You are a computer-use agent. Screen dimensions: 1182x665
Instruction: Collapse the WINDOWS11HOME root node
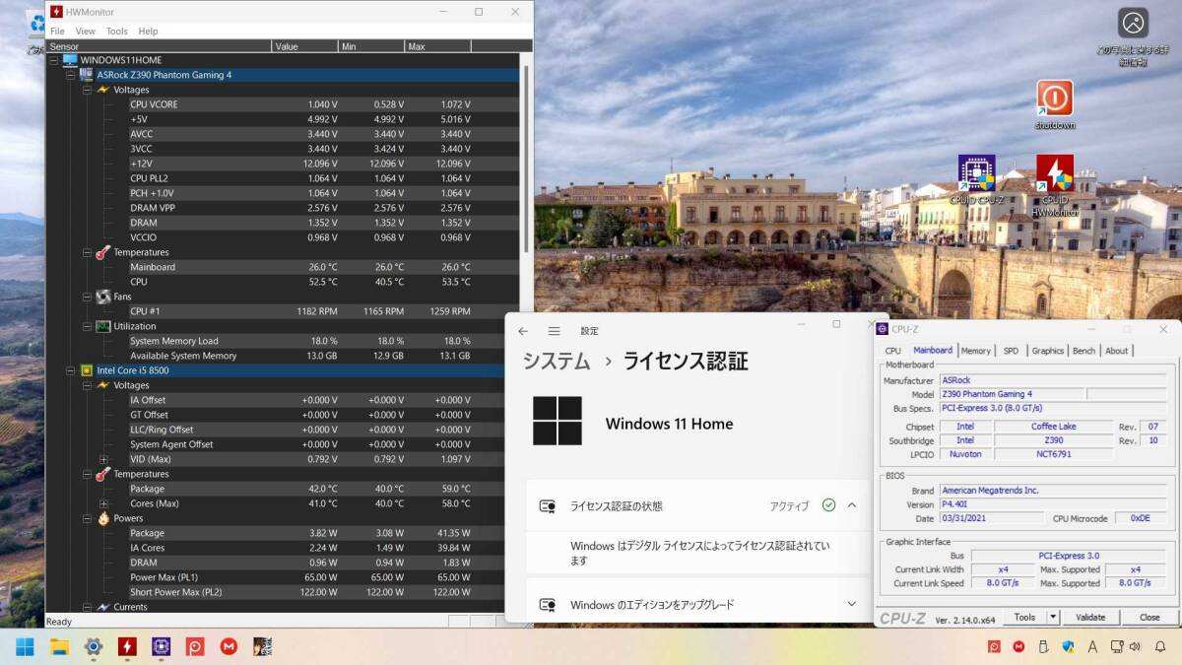53,60
